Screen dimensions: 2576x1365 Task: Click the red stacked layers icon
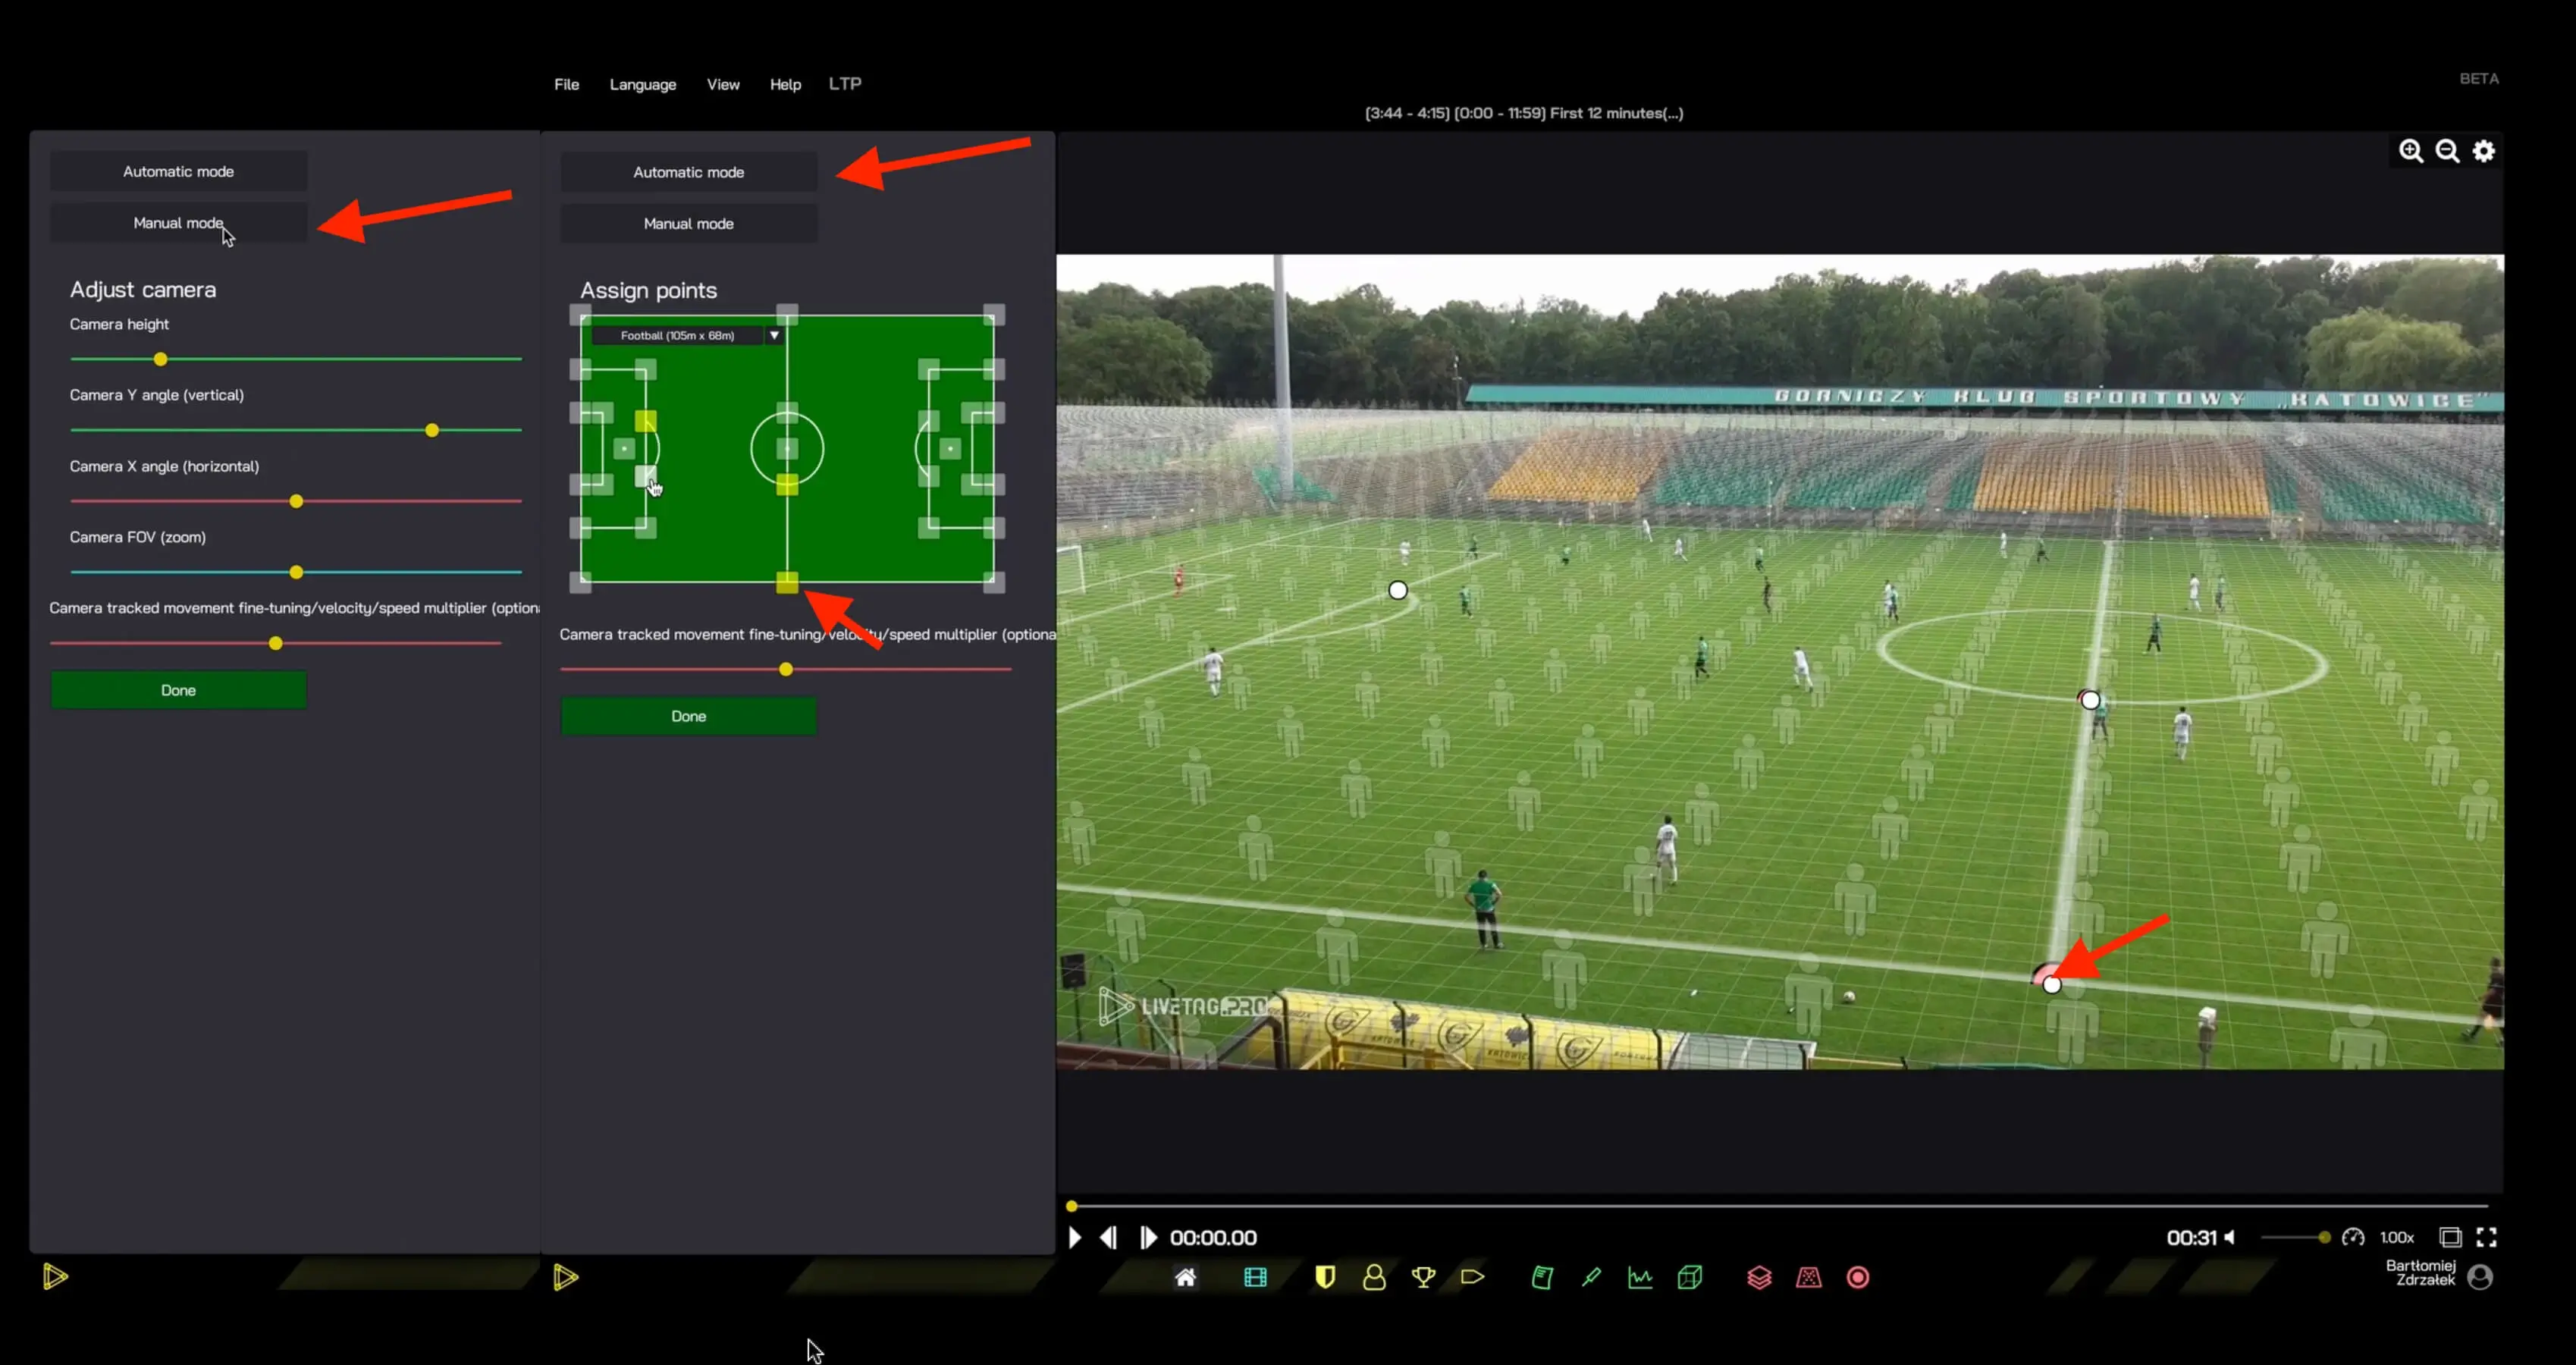click(1759, 1277)
